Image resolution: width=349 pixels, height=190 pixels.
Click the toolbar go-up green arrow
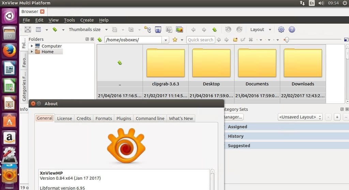pyautogui.click(x=215, y=29)
